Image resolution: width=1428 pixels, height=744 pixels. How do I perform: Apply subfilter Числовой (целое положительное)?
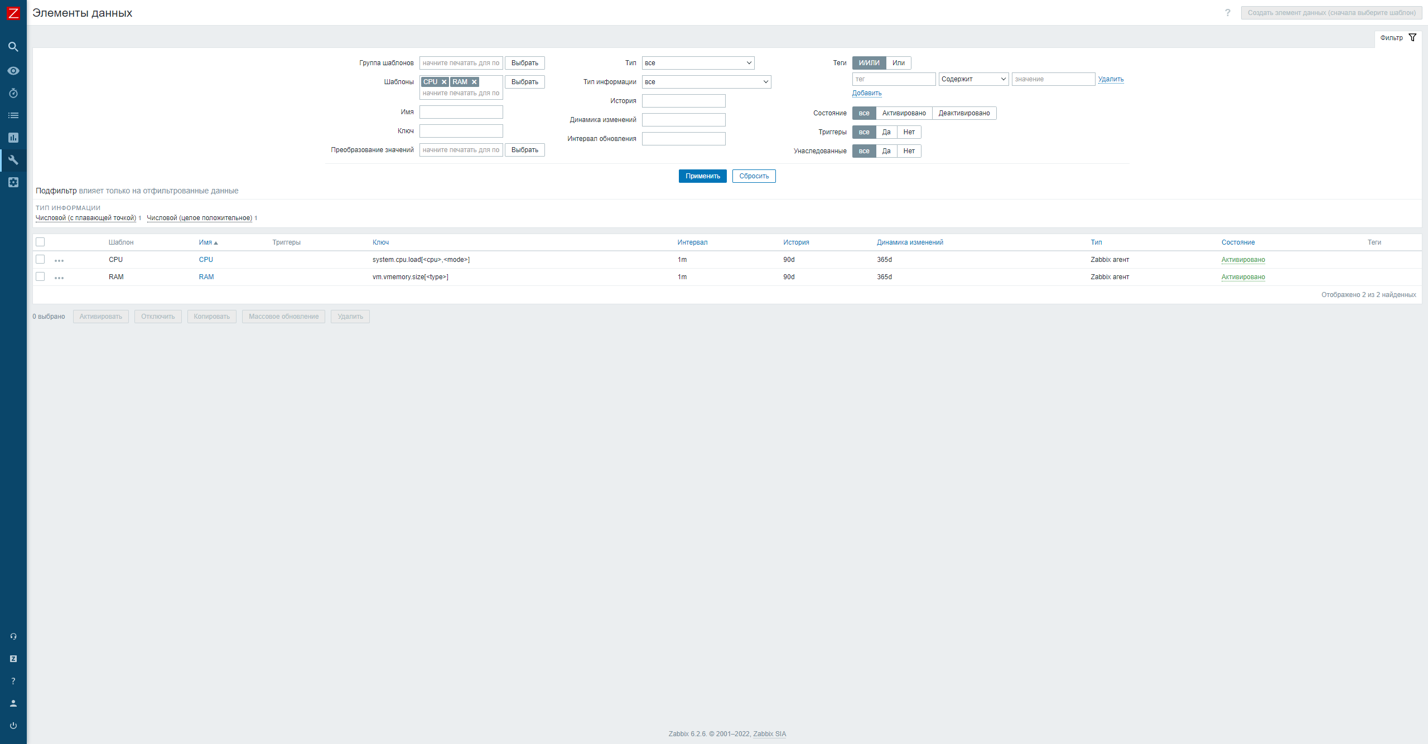coord(199,218)
